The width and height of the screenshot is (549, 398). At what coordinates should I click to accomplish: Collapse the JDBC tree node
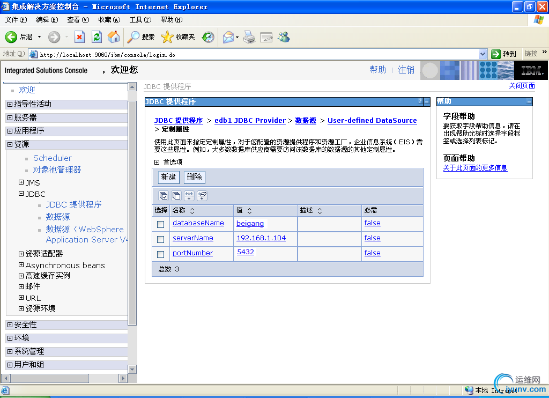click(x=21, y=194)
